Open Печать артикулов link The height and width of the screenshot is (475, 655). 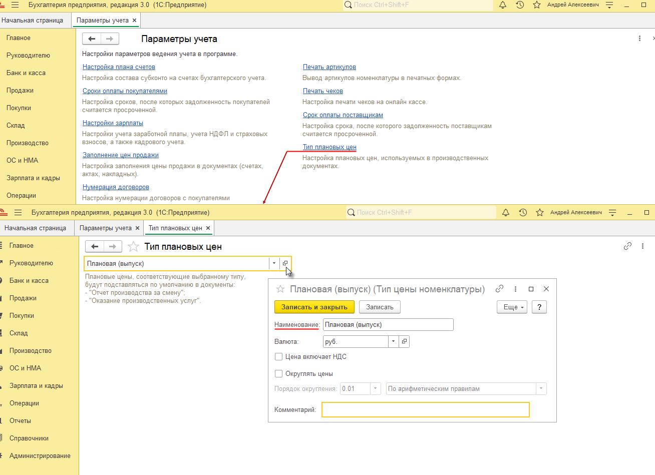click(330, 67)
